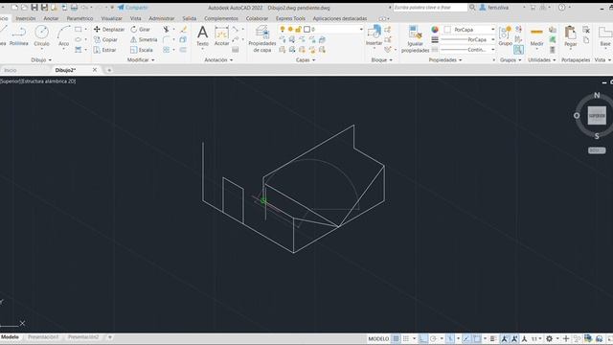Click the ViewCube Superior face
This screenshot has width=613, height=345.
point(597,116)
